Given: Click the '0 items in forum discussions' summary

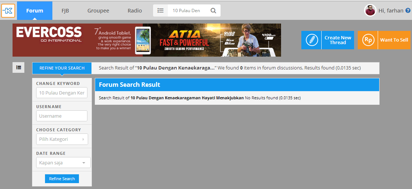Looking at the screenshot, I should coord(272,68).
